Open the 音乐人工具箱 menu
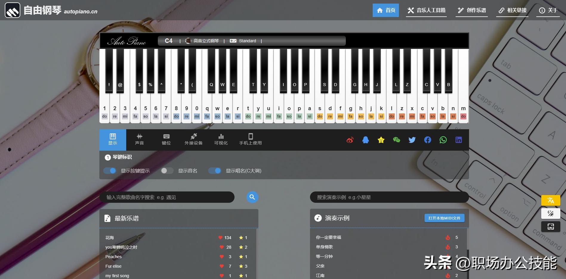566x279 pixels. [426, 10]
